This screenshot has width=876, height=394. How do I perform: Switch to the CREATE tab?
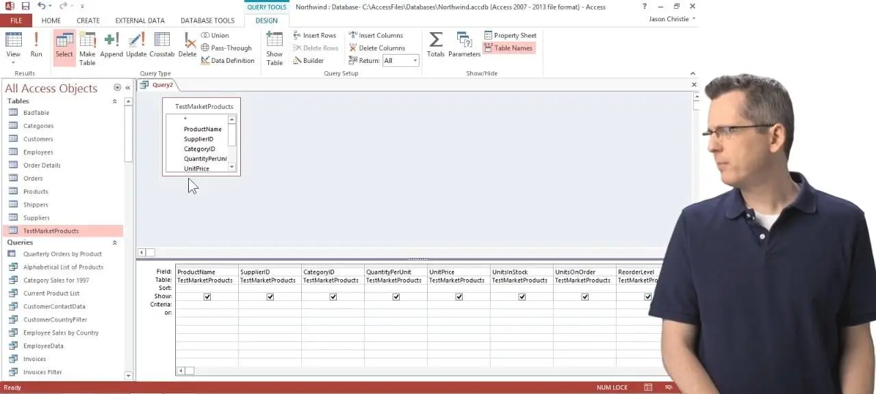[x=88, y=21]
